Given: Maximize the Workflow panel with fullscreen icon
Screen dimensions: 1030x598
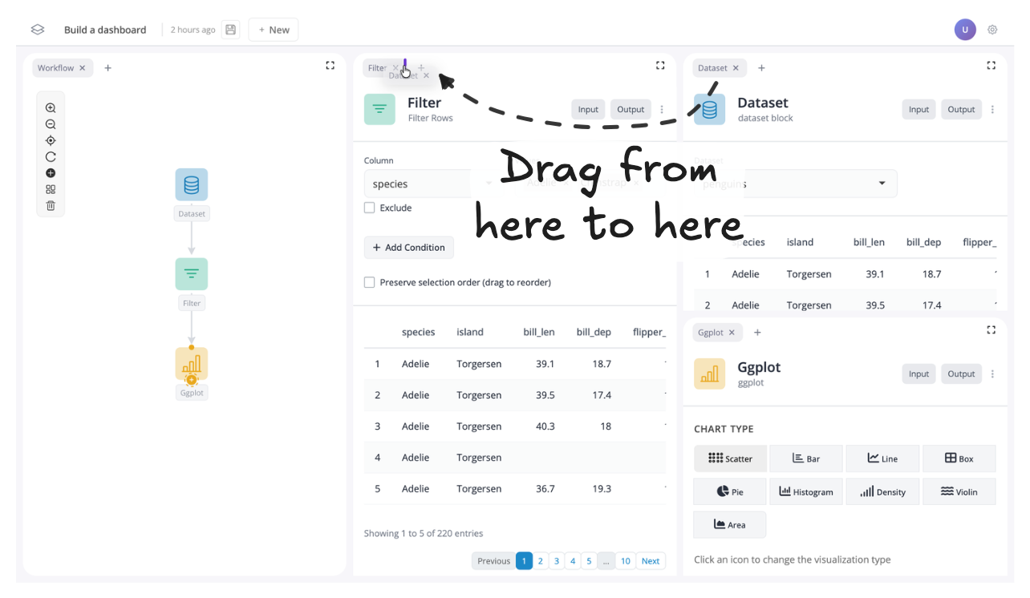Looking at the screenshot, I should 330,66.
